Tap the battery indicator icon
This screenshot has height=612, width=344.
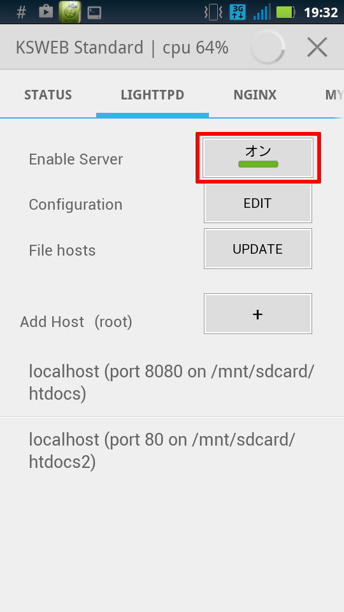click(286, 13)
